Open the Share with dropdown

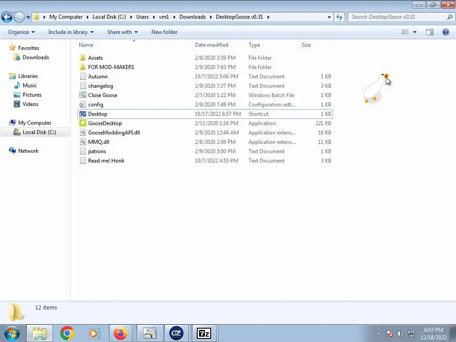122,32
